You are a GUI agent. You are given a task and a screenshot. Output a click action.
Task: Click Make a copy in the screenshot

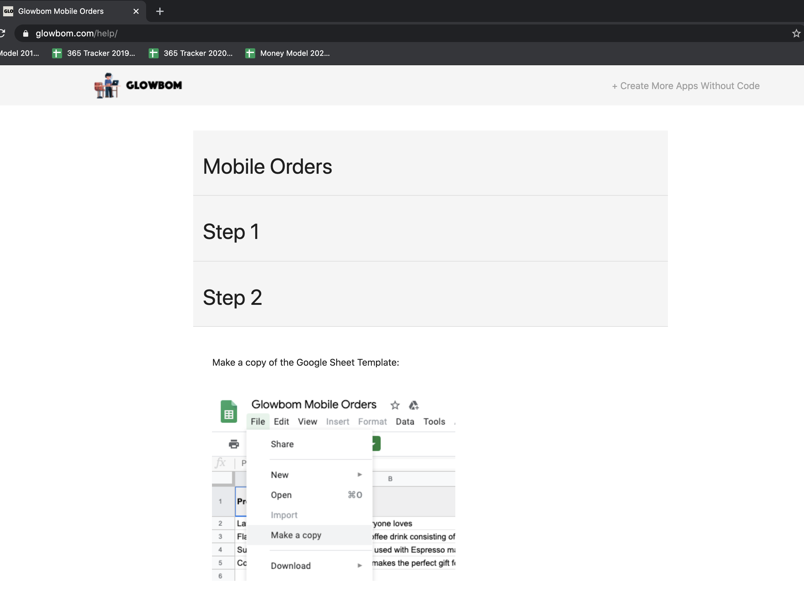coord(296,535)
